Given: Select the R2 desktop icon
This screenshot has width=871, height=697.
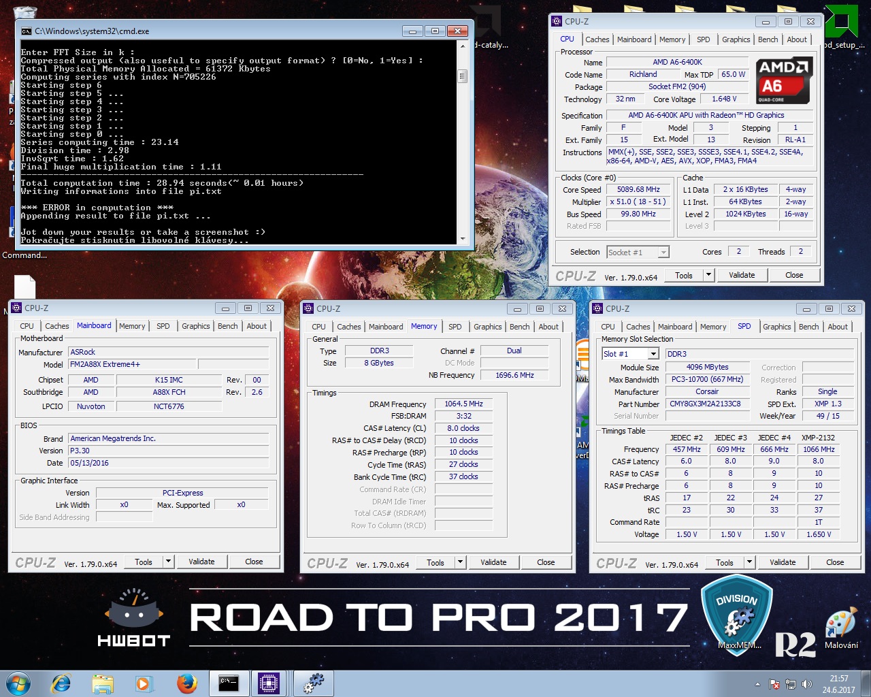Looking at the screenshot, I should (795, 644).
